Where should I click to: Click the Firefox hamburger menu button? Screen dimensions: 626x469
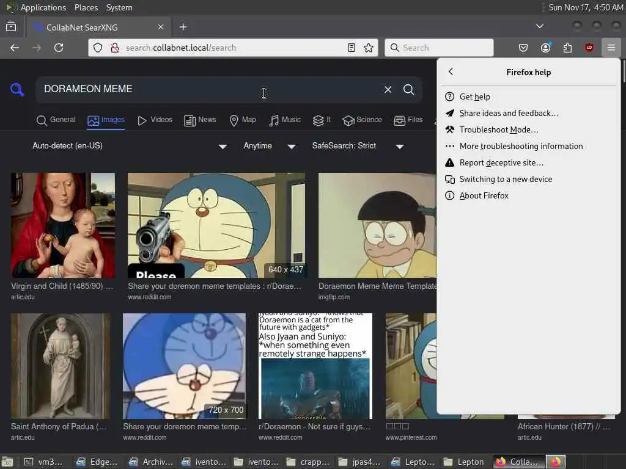tap(611, 48)
